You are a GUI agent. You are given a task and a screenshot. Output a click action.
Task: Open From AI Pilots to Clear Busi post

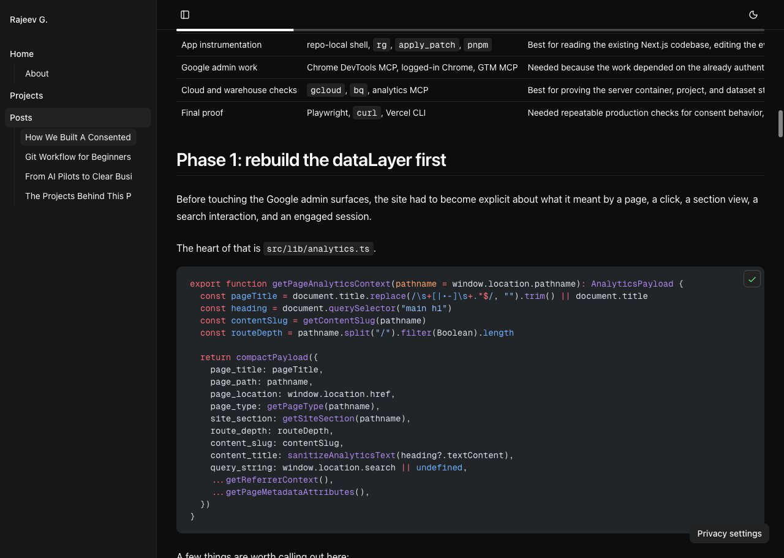click(x=78, y=176)
